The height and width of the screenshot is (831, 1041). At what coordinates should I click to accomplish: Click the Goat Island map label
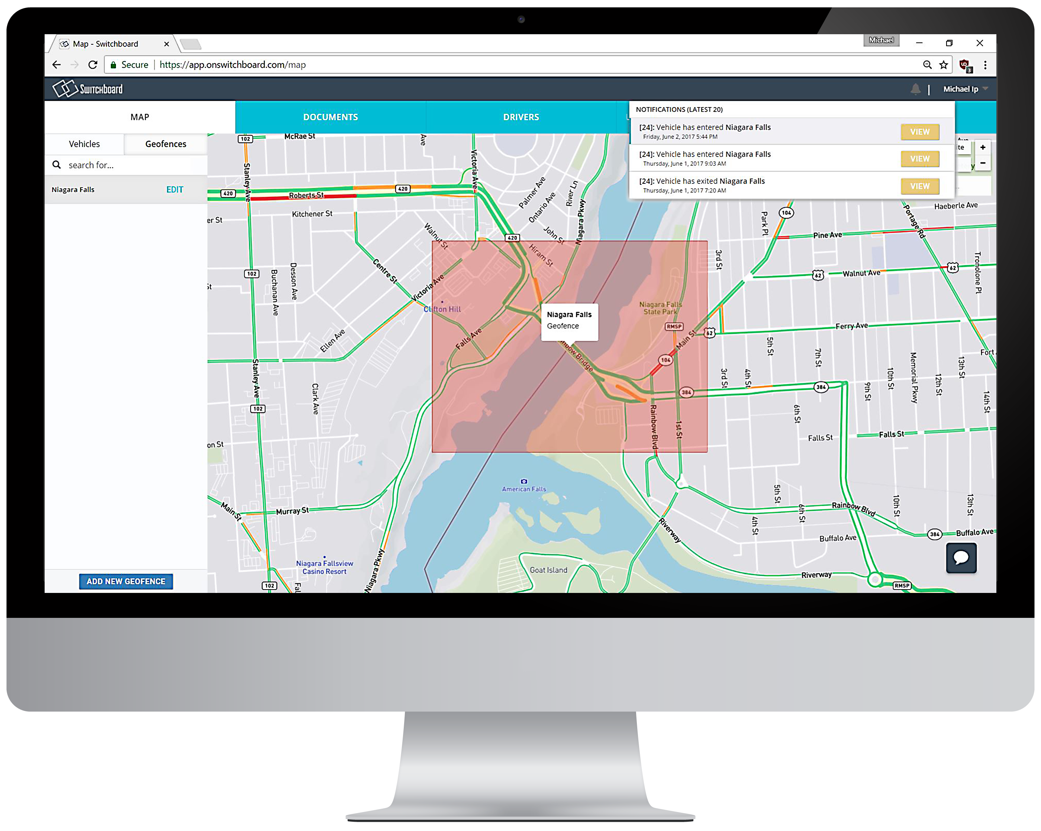548,570
